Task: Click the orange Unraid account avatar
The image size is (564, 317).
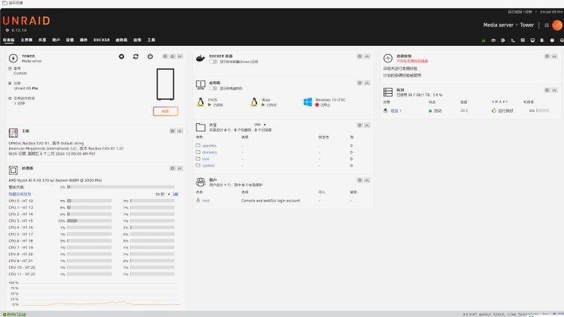Action: pos(557,25)
